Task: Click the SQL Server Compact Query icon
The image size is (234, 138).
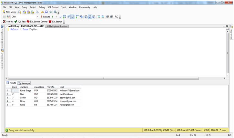Action: [37, 12]
